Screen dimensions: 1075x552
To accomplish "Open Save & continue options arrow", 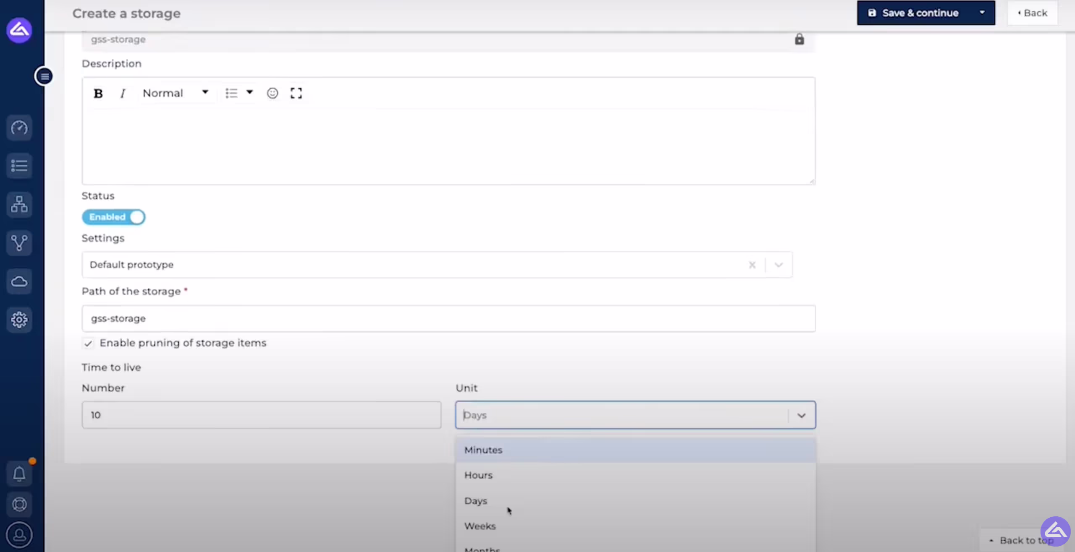I will tap(982, 13).
